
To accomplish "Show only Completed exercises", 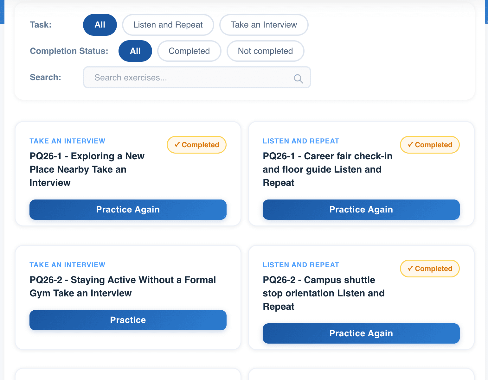I will click(189, 51).
